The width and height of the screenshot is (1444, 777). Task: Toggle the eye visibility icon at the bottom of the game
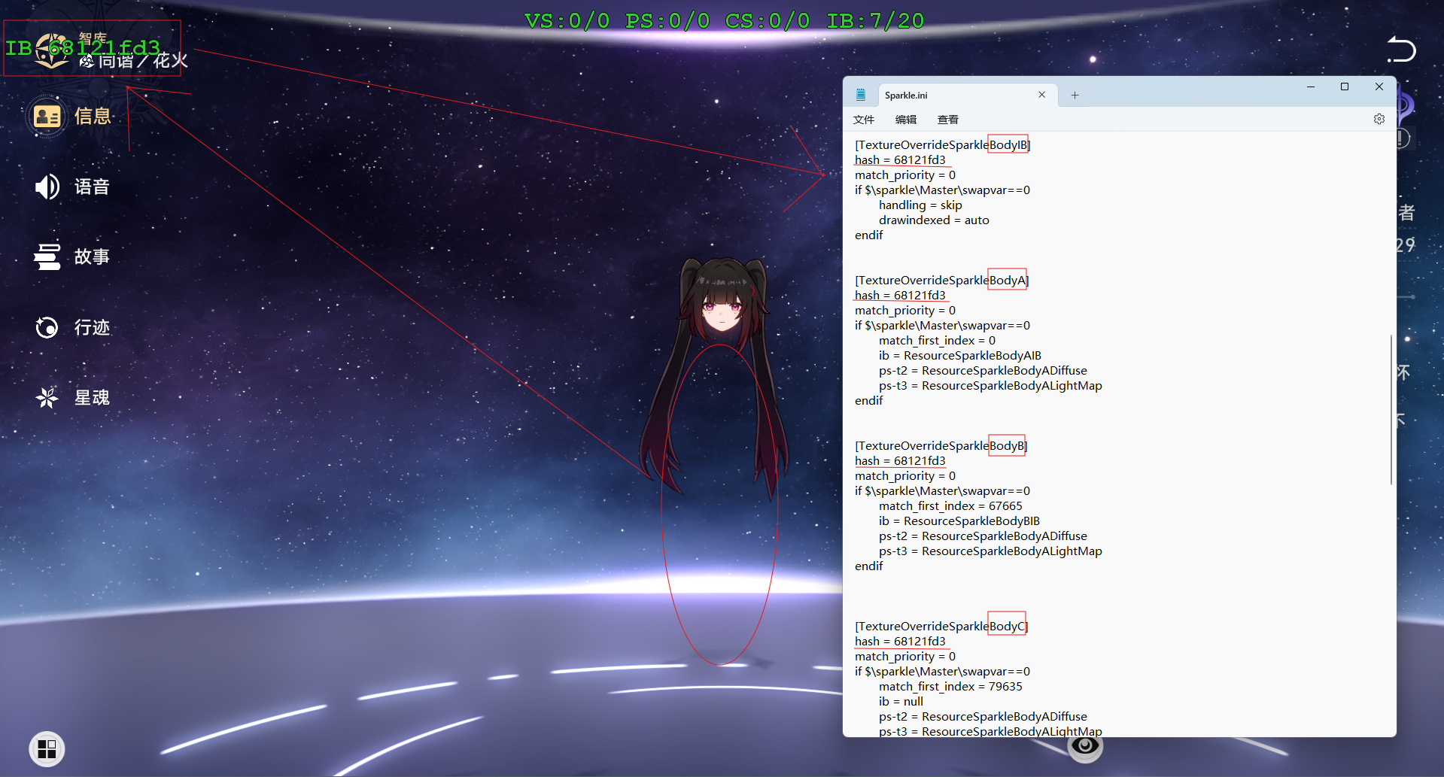click(x=1085, y=745)
